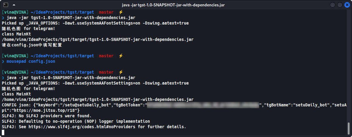The height and width of the screenshot is (137, 352).
Task: Click the 'CONFIG json:' label
Action: point(16,105)
